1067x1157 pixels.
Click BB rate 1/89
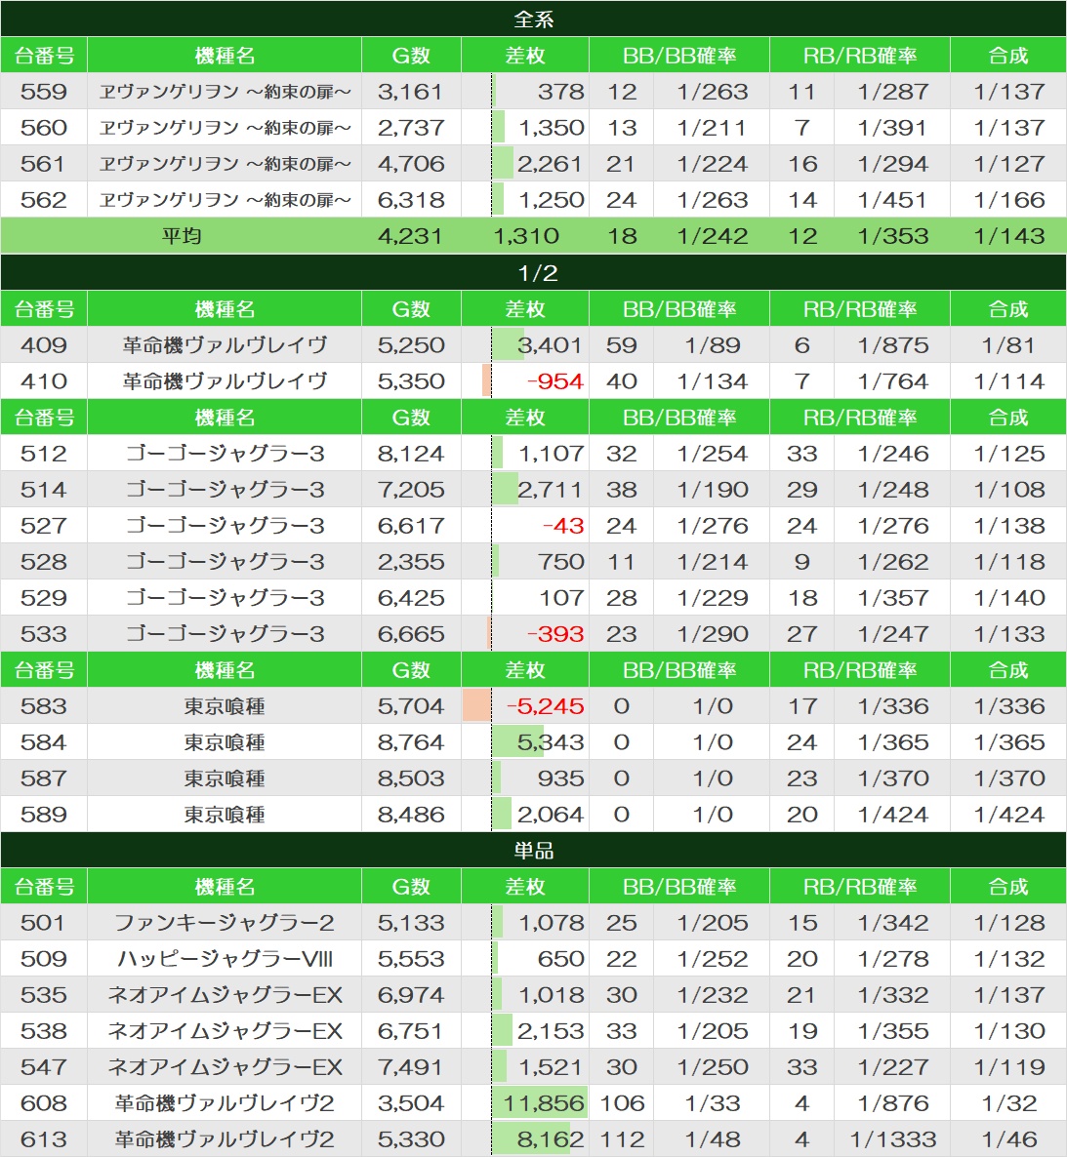pos(713,344)
